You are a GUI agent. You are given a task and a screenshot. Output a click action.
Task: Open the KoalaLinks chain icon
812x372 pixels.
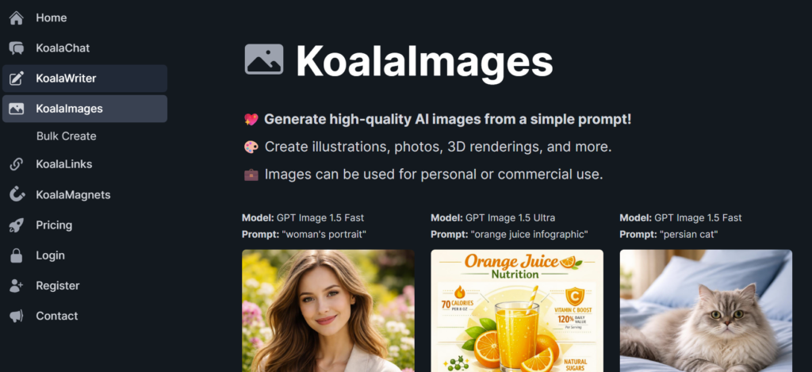click(17, 164)
